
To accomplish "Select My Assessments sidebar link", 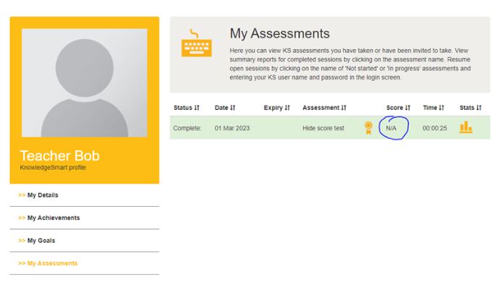I will point(52,263).
